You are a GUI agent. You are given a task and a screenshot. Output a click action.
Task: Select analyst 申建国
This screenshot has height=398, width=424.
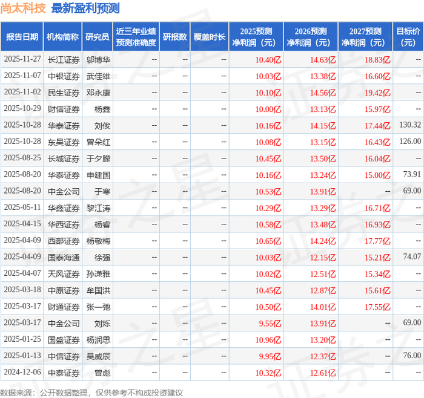(x=98, y=175)
